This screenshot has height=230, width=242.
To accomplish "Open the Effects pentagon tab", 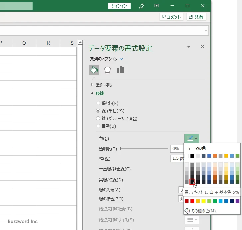I will click(107, 70).
